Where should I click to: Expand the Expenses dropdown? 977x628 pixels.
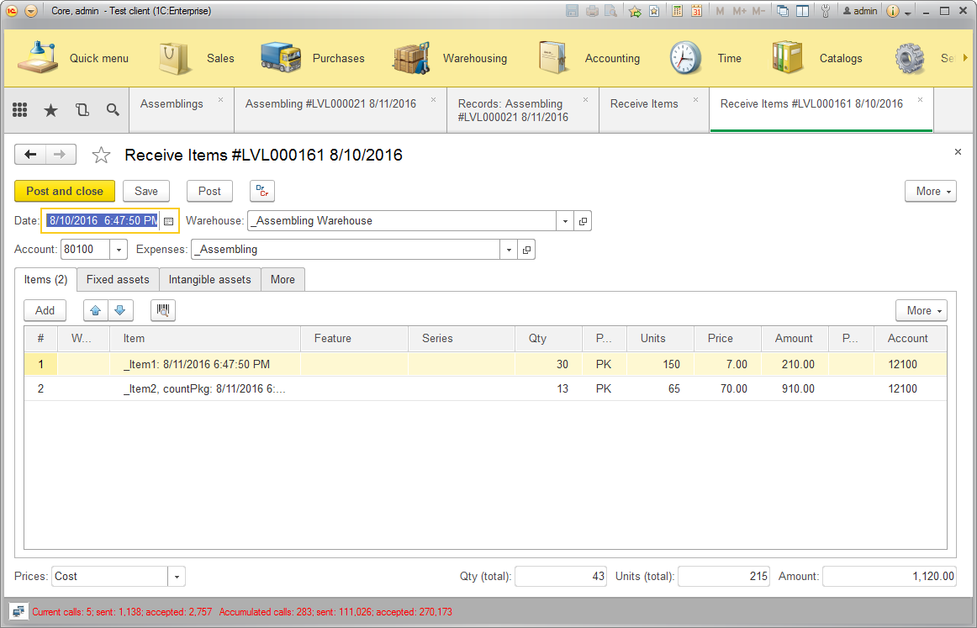click(x=509, y=250)
